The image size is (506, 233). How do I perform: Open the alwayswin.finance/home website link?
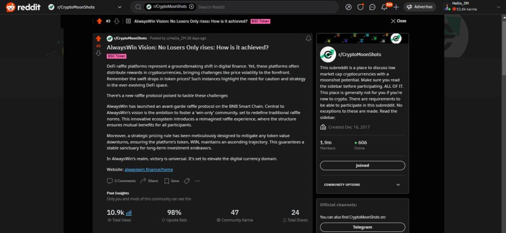click(x=149, y=169)
